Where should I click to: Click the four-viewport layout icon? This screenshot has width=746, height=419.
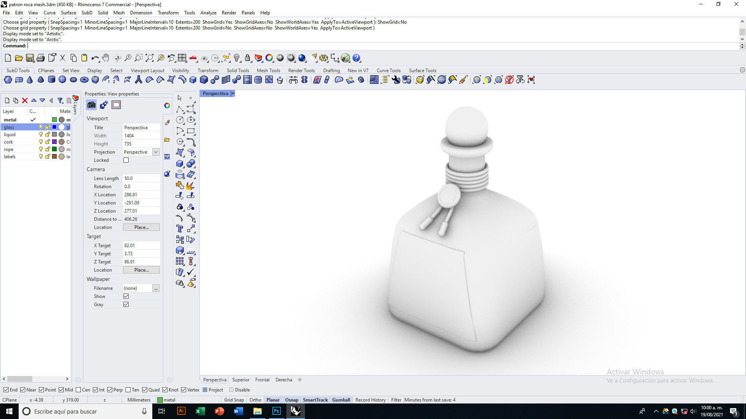pyautogui.click(x=182, y=58)
